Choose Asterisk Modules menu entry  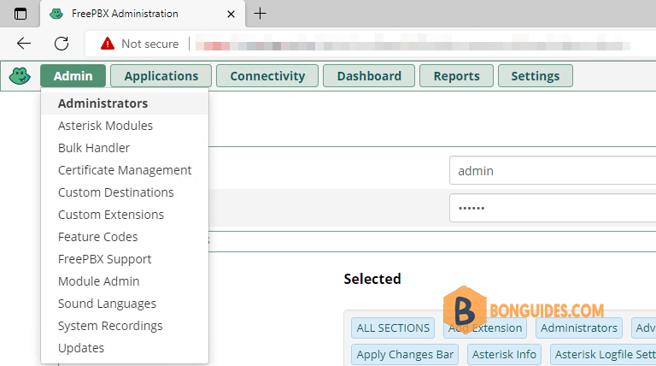coord(125,126)
